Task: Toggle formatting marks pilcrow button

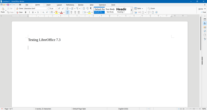Action: point(91,9)
